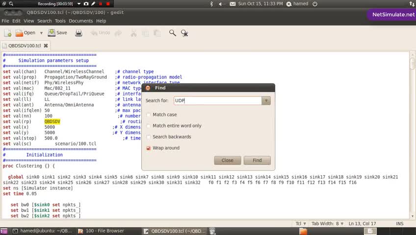The height and width of the screenshot is (235, 416).
Task: Open the Documents menu
Action: [81, 21]
